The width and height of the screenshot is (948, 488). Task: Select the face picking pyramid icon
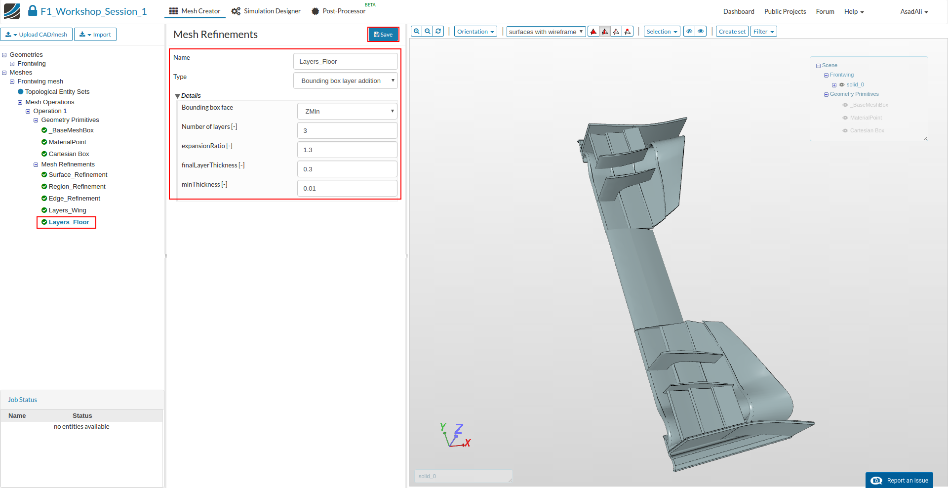pos(605,32)
